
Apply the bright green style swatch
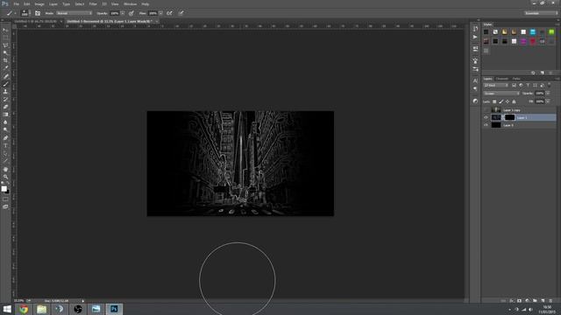point(551,32)
